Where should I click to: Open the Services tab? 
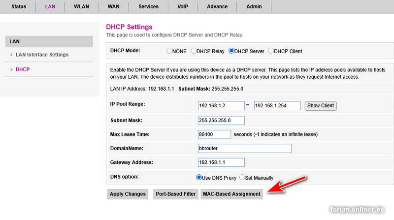tap(148, 7)
